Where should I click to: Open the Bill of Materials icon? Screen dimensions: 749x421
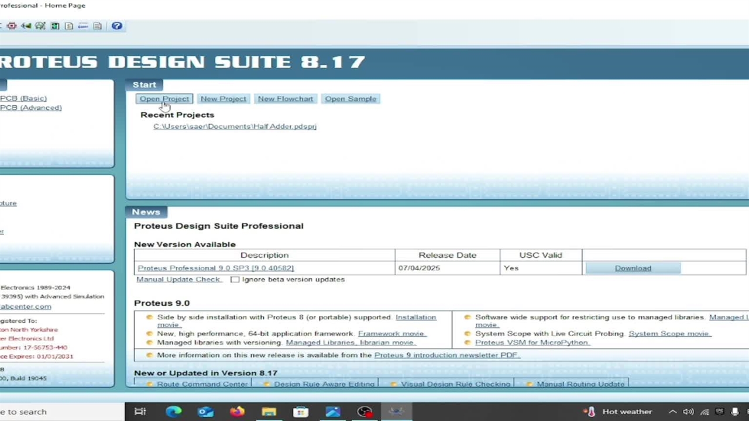(x=69, y=26)
